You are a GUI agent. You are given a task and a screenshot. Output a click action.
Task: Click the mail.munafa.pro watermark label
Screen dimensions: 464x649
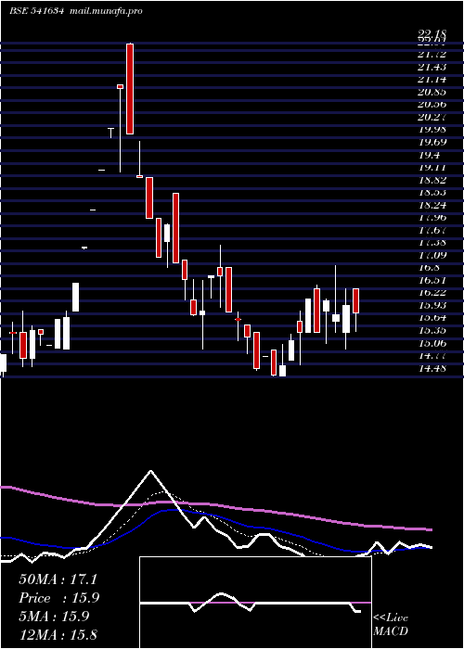[x=105, y=11]
